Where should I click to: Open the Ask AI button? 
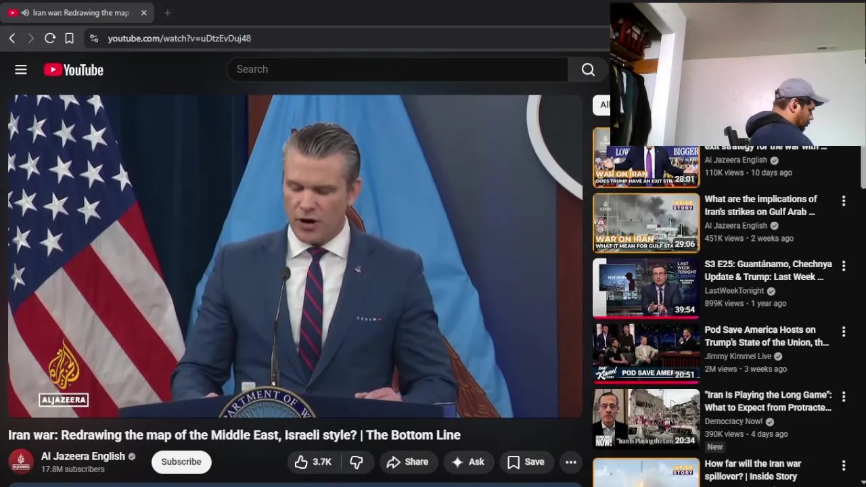click(x=468, y=462)
